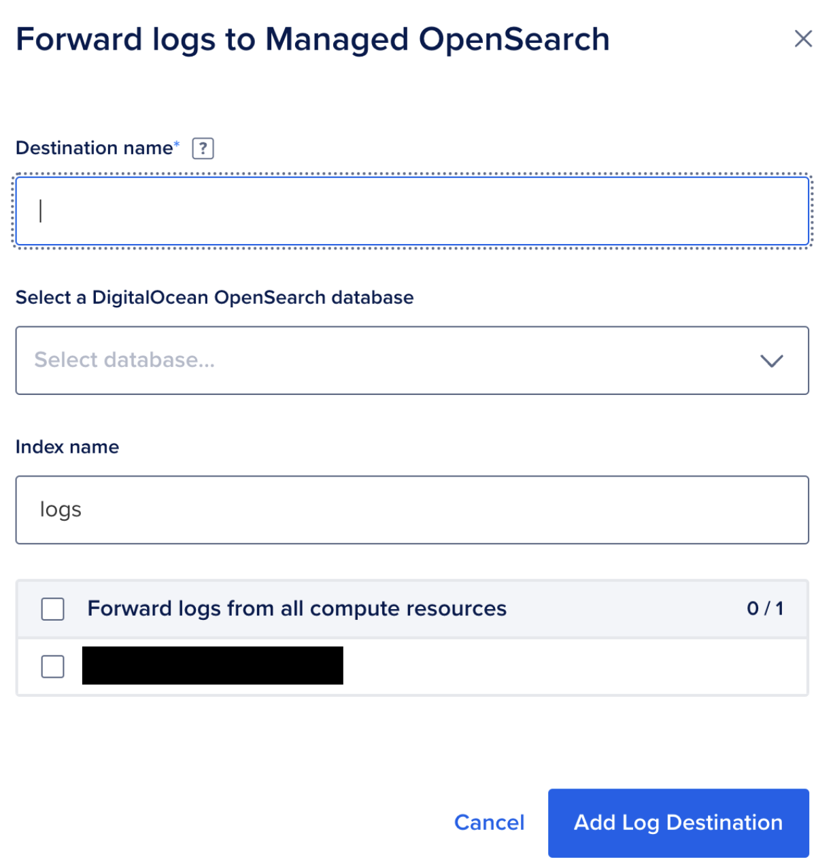Click the Index name field containing logs
Image resolution: width=816 pixels, height=866 pixels.
[412, 510]
